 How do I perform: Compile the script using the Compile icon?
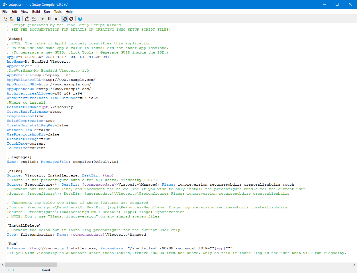click(x=27, y=19)
